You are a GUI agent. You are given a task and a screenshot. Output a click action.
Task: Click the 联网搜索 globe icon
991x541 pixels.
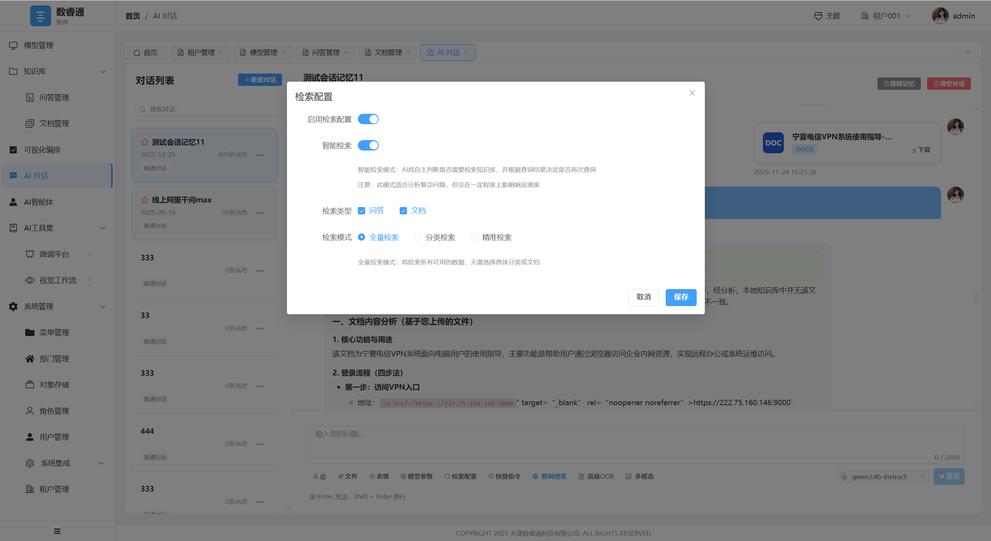tap(535, 476)
